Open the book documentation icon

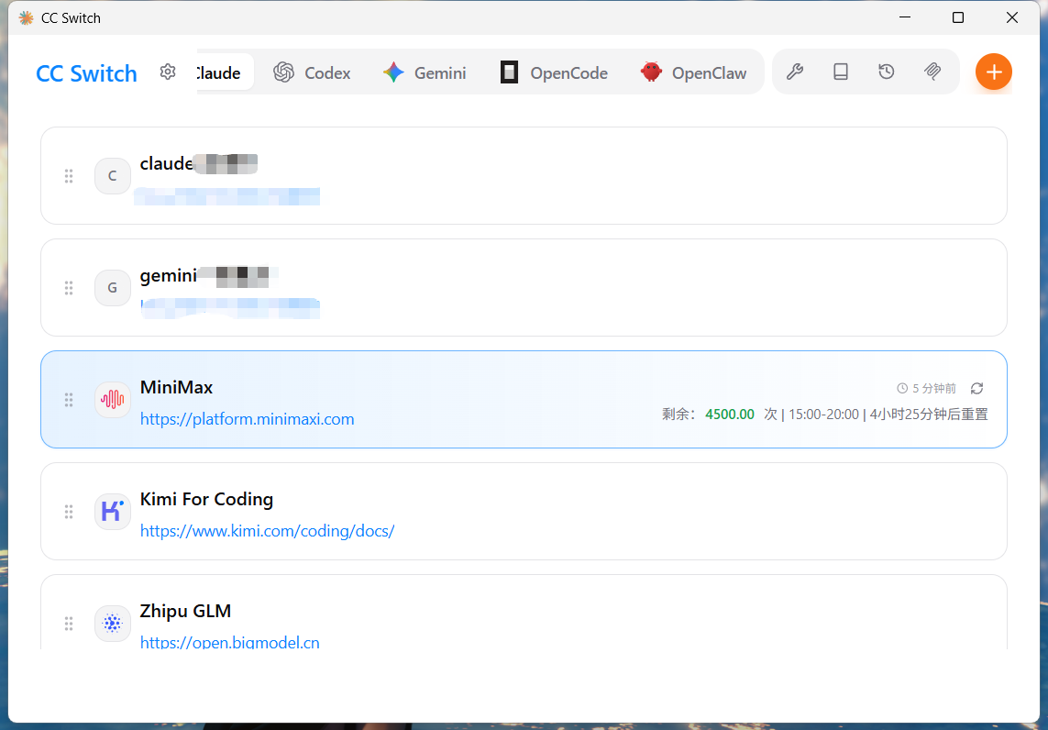pos(841,72)
